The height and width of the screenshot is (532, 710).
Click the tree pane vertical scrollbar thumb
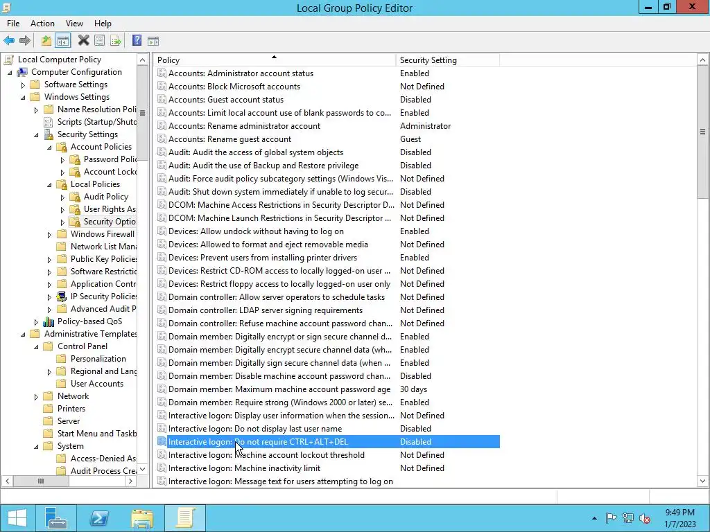click(x=143, y=113)
